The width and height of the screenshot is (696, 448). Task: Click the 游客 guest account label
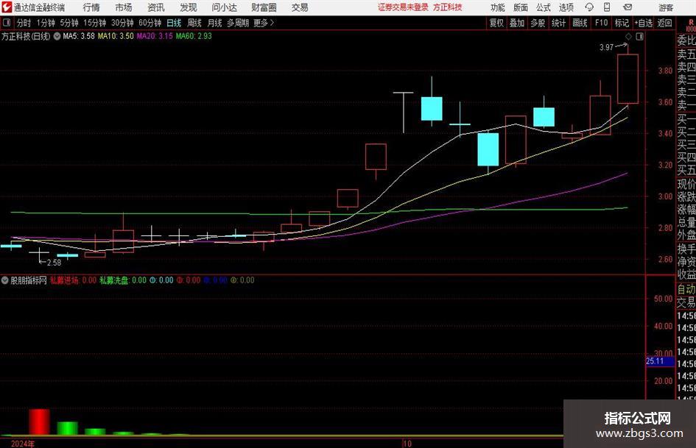(x=666, y=7)
